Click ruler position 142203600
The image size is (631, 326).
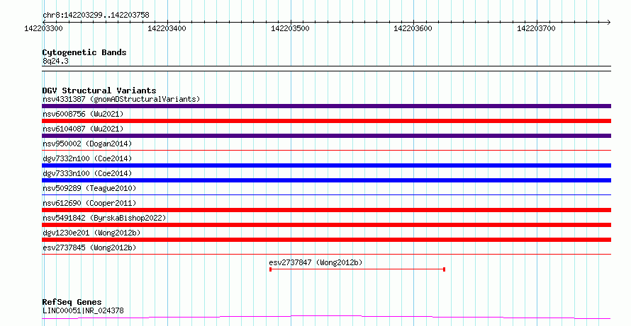[413, 28]
